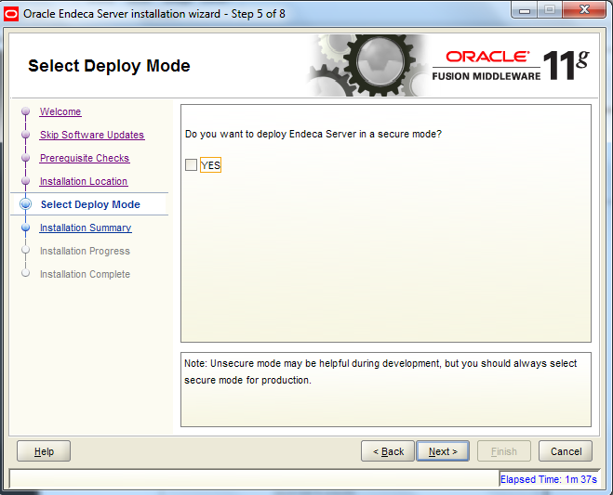613x495 pixels.
Task: Jump to the Installation Location step
Action: 83,182
